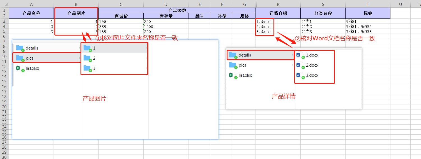Viewport: 421px width, 159px height.
Task: Click price cell containing 888
Action: (x=121, y=26)
